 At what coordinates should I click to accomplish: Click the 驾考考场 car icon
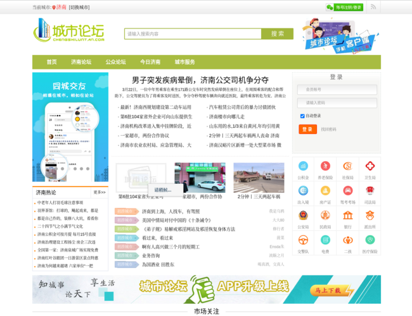pos(347,191)
